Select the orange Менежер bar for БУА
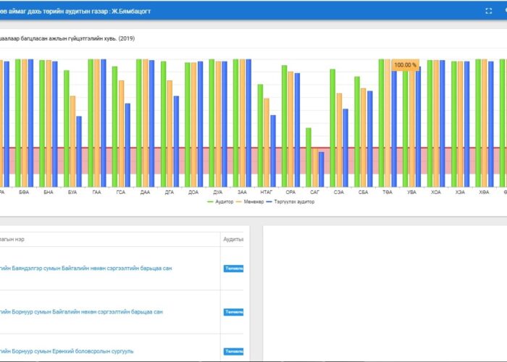Screen dimensions: 507x362 [x=72, y=141]
